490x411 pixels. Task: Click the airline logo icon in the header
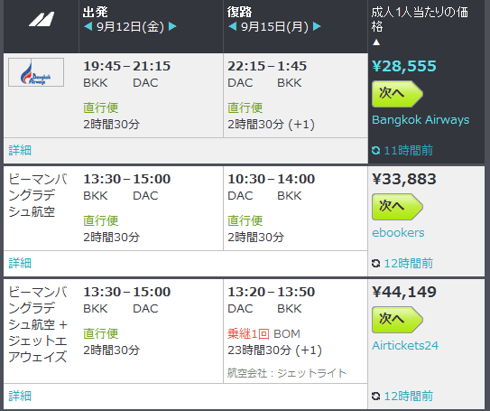point(42,19)
